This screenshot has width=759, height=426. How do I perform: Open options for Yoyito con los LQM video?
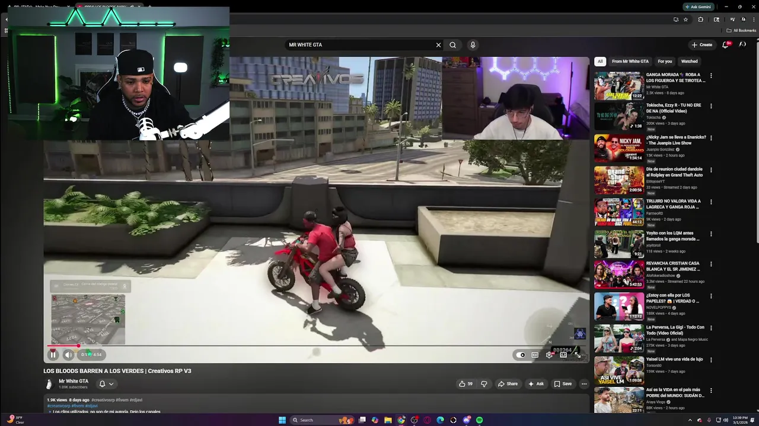[x=711, y=234]
